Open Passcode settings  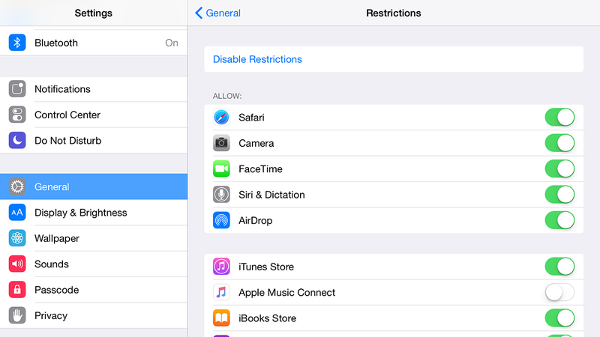point(94,290)
